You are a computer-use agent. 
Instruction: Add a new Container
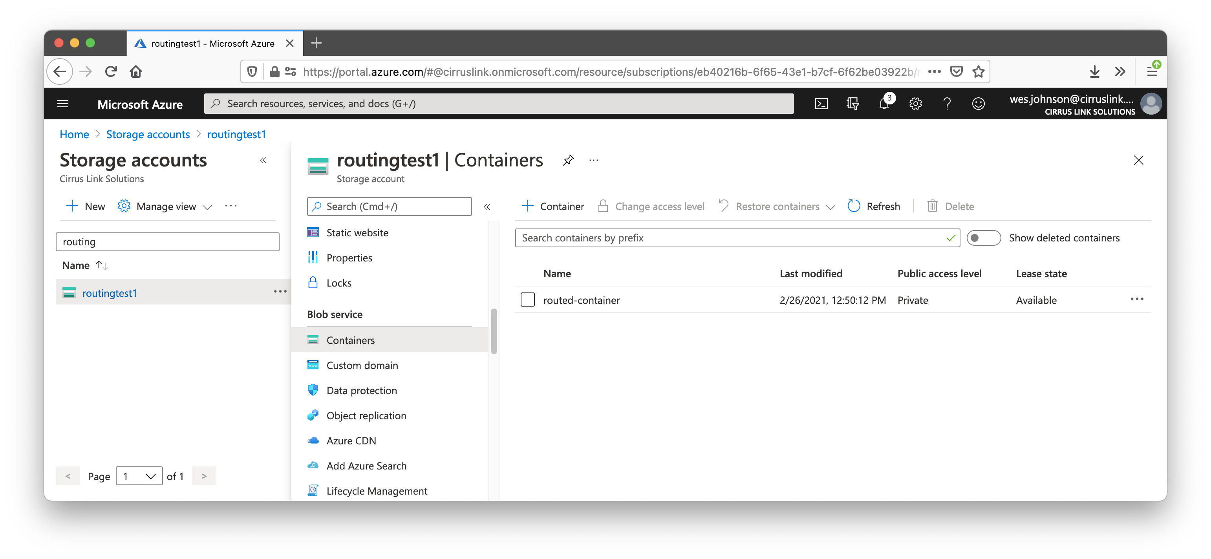click(553, 206)
